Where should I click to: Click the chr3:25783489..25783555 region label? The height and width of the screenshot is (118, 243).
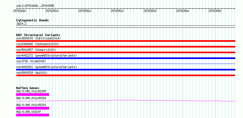(x=35, y=6)
